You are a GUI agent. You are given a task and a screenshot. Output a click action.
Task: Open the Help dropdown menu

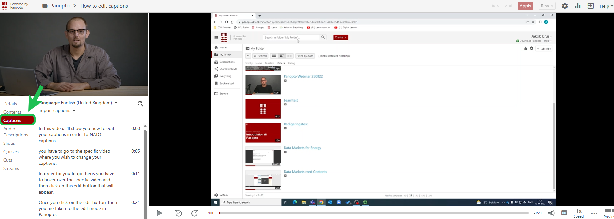pyautogui.click(x=606, y=6)
